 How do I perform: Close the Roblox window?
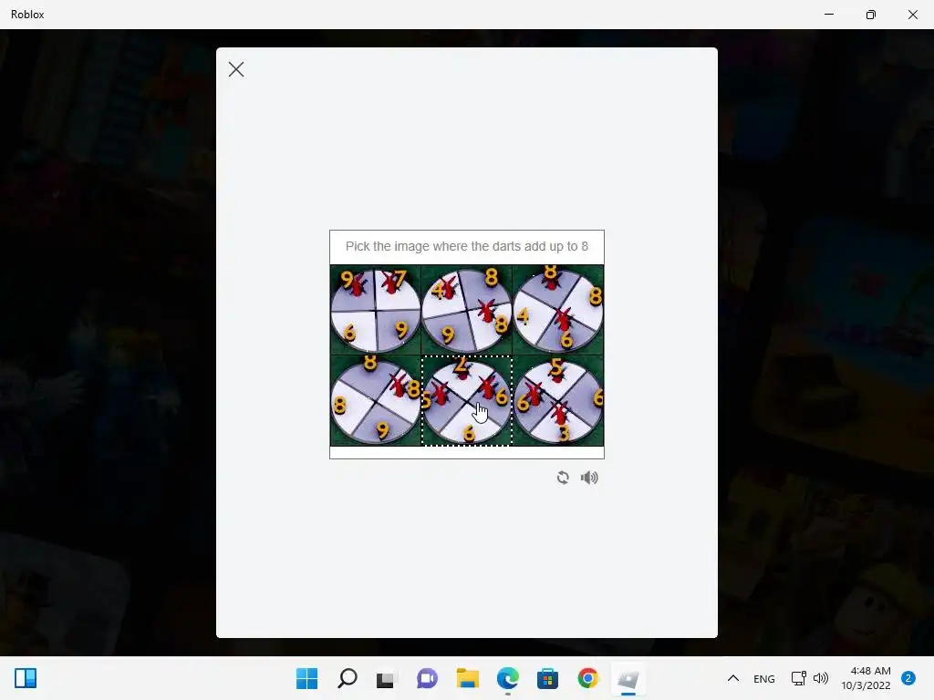click(912, 15)
